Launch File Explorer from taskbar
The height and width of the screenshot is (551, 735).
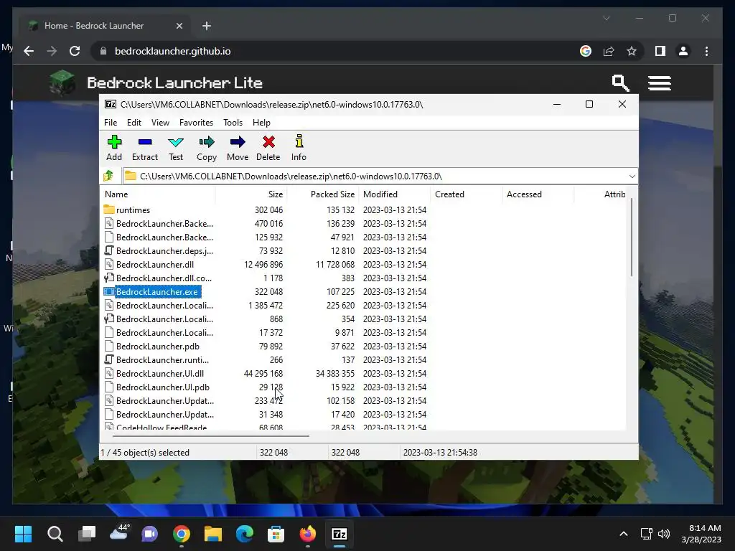(x=212, y=534)
